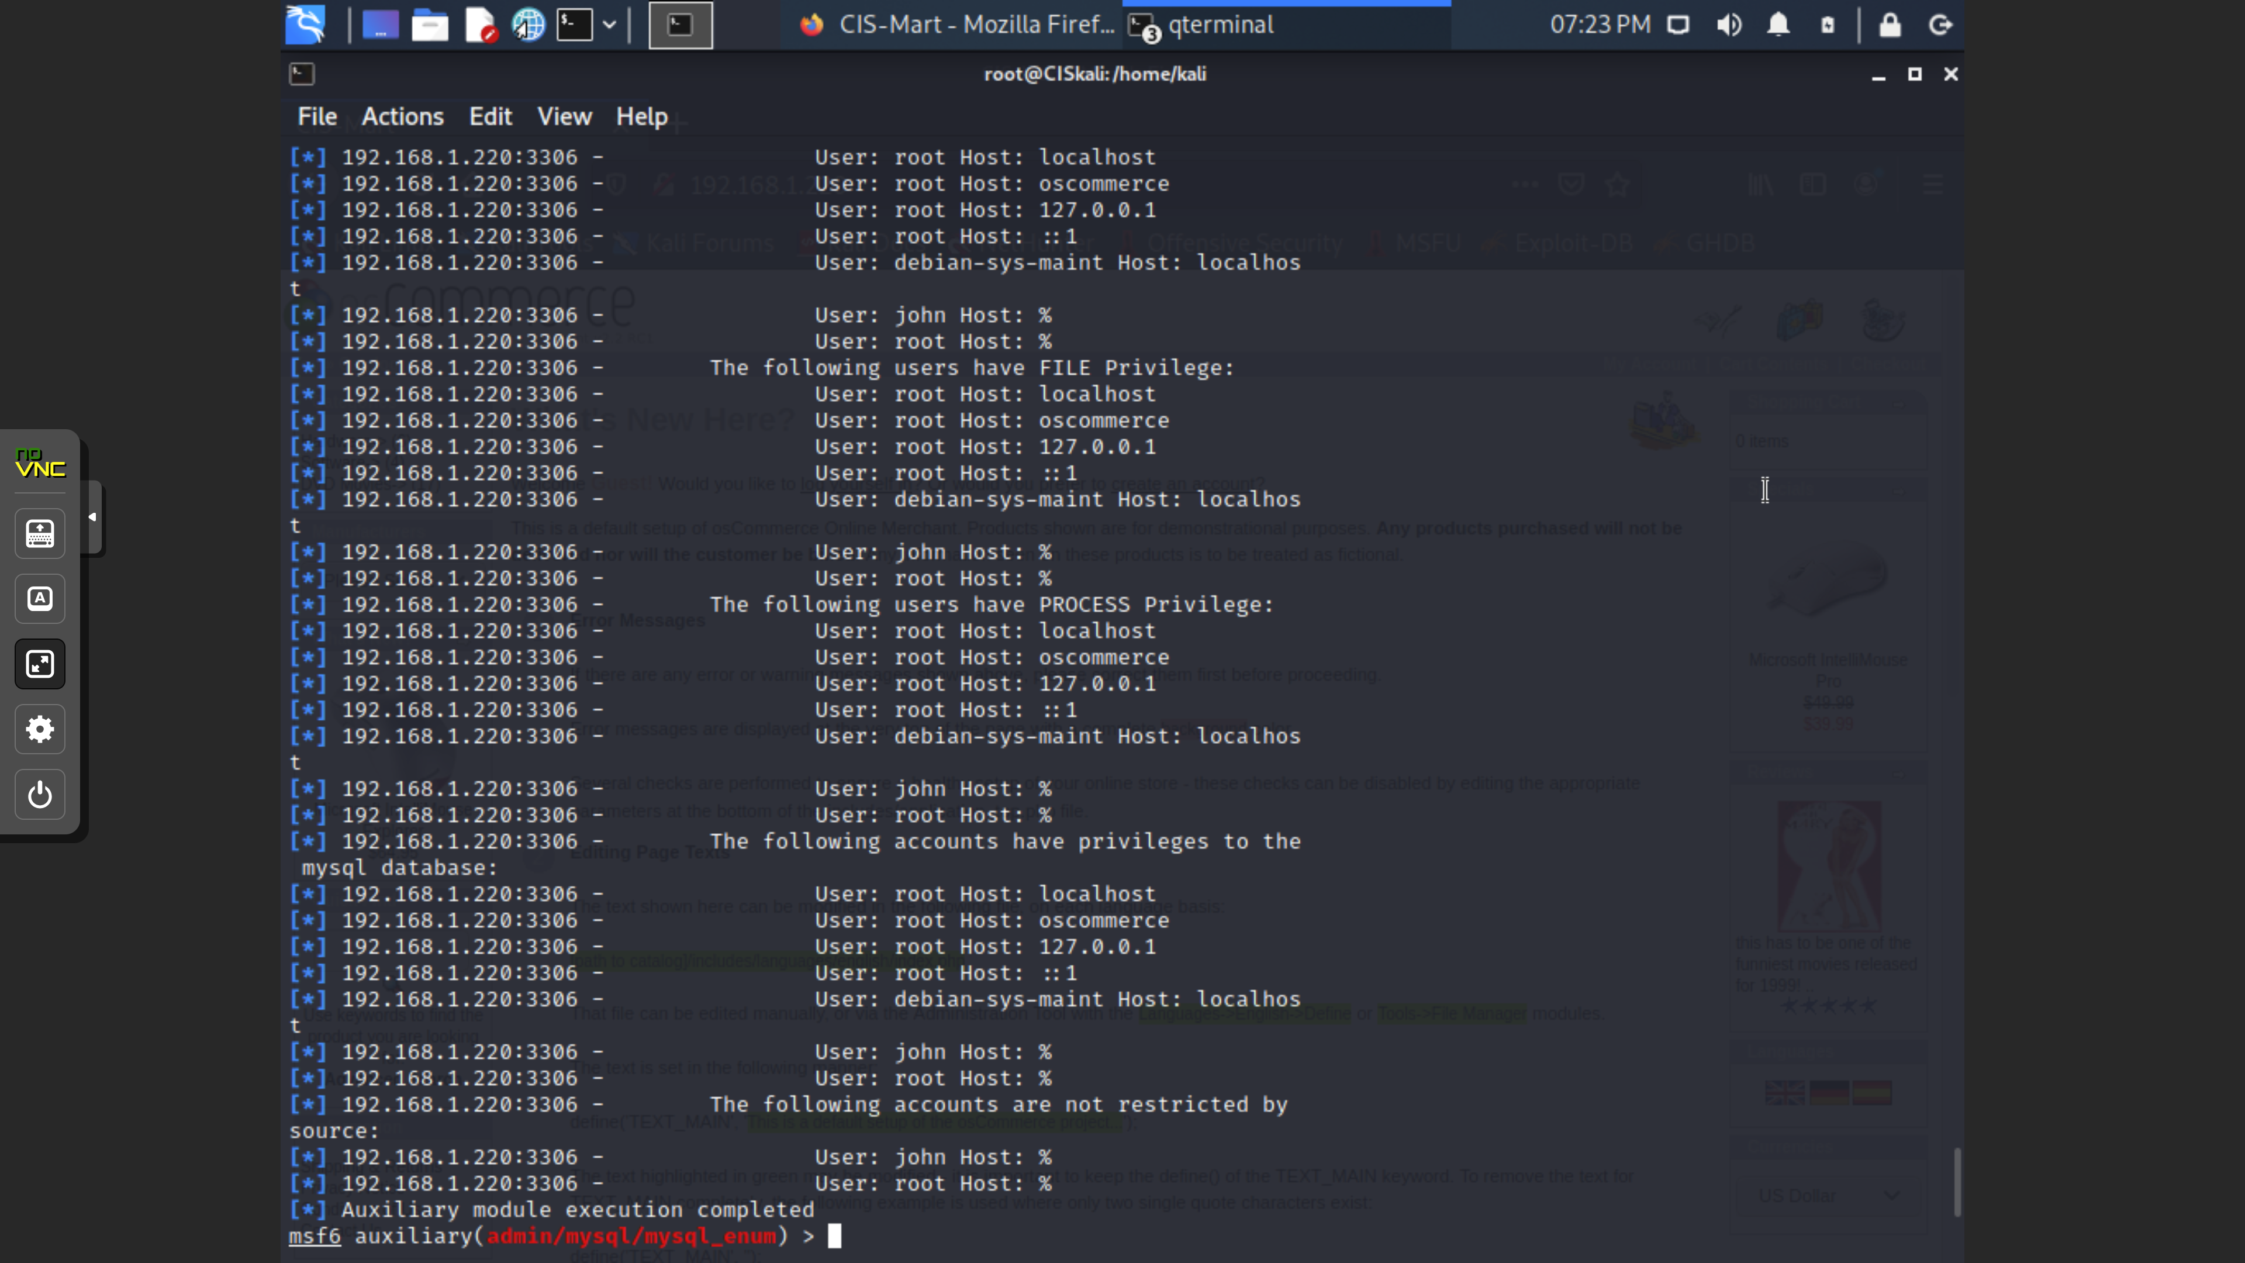This screenshot has width=2245, height=1263.
Task: Open the Edit menu in qterminal
Action: (x=491, y=116)
